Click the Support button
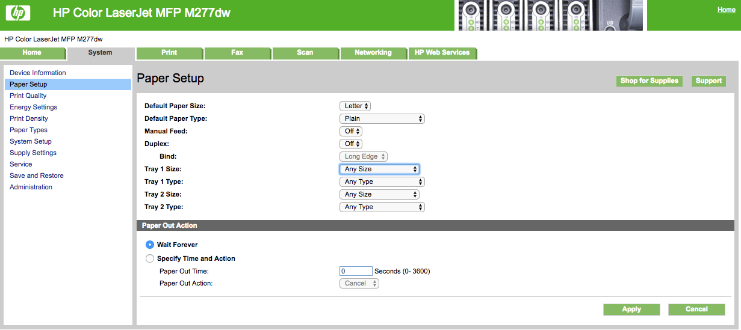This screenshot has height=330, width=741. point(709,81)
